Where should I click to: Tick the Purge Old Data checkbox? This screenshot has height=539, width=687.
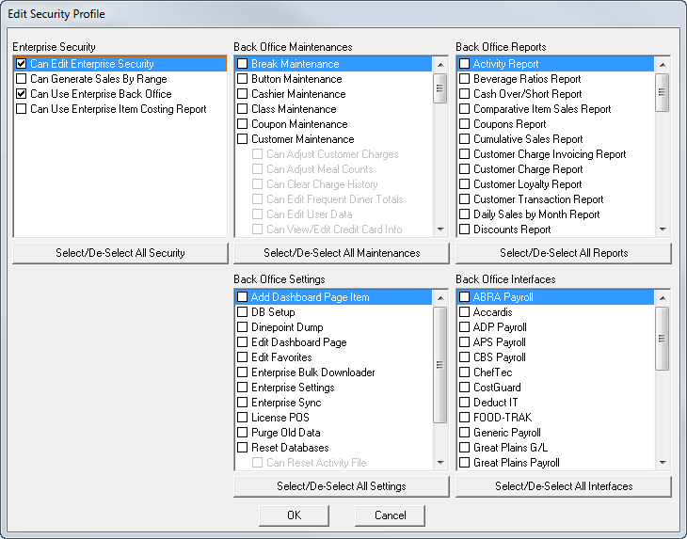coord(242,433)
